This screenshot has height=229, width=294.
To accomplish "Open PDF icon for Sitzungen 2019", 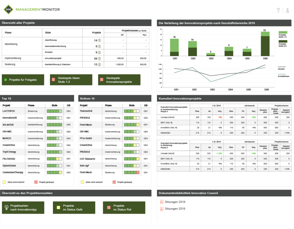I will (162, 202).
